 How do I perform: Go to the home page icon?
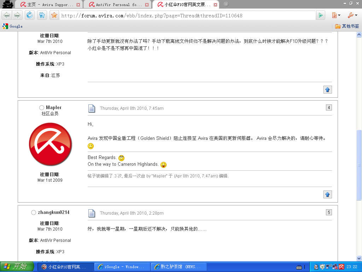(42, 15)
